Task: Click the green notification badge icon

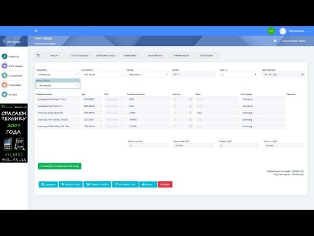Action: coord(271,31)
